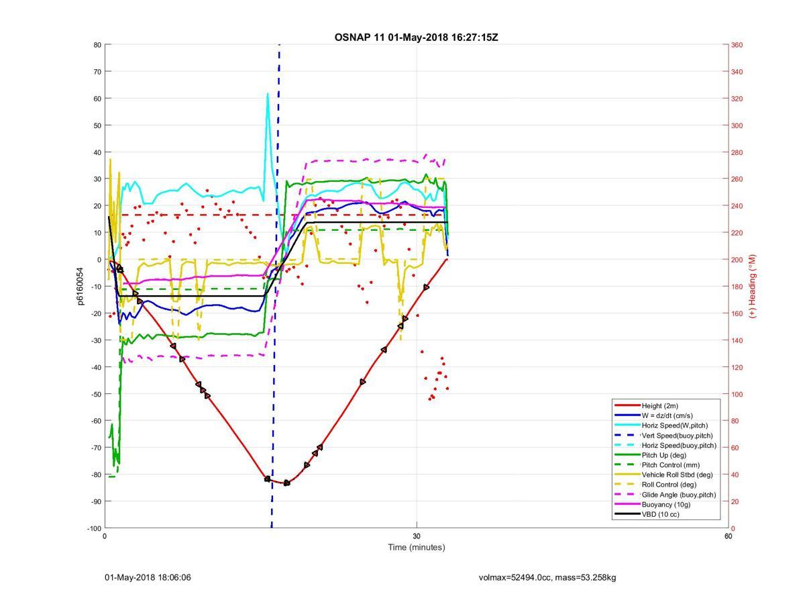Click left axis tick label "10"
The height and width of the screenshot is (594, 805).
[97, 233]
